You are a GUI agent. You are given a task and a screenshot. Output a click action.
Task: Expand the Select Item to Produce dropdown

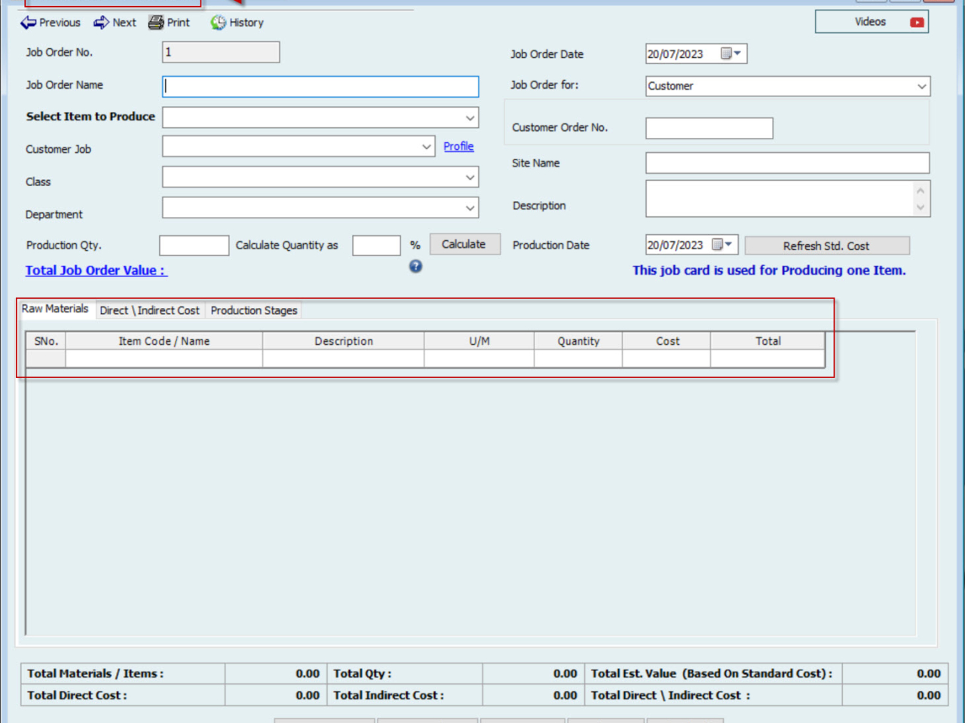[x=470, y=117]
